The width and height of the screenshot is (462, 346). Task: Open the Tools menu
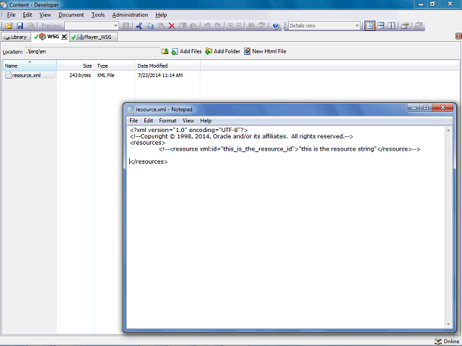(x=98, y=14)
